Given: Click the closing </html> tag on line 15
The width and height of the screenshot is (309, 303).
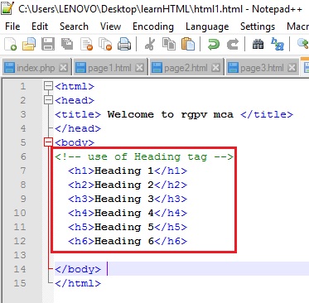Looking at the screenshot, I should tap(78, 283).
